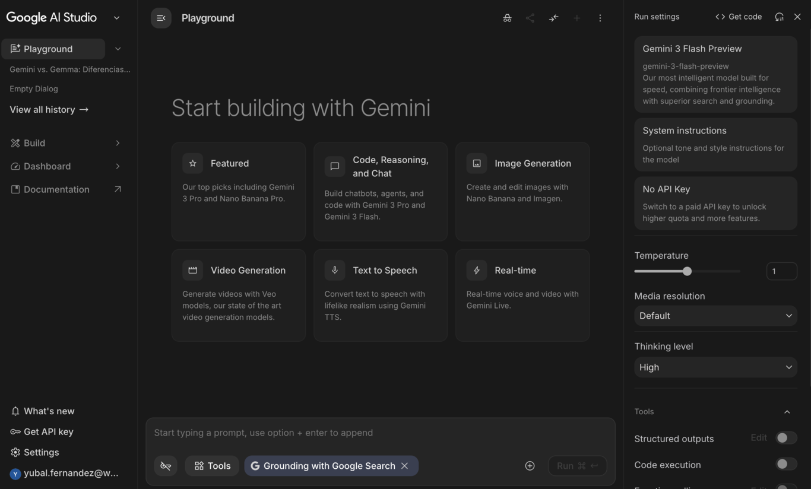Click the share icon in the header

[530, 18]
